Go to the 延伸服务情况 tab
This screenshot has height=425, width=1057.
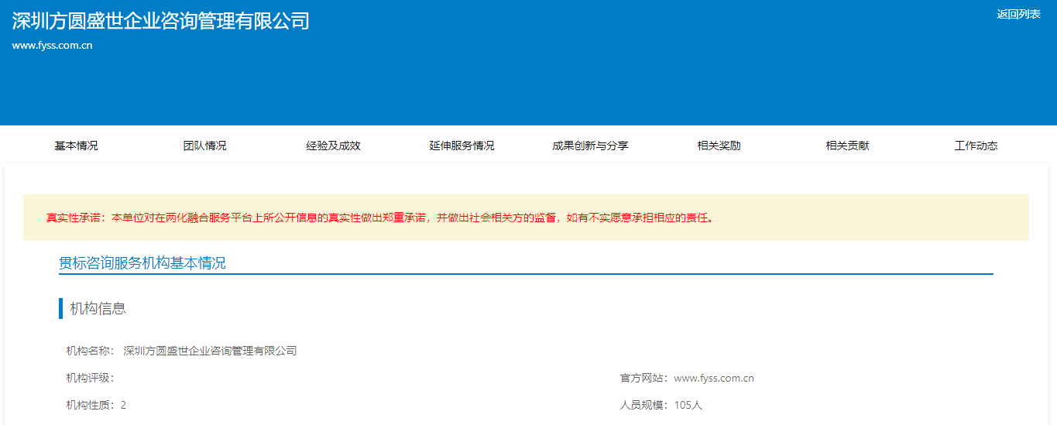click(x=462, y=146)
